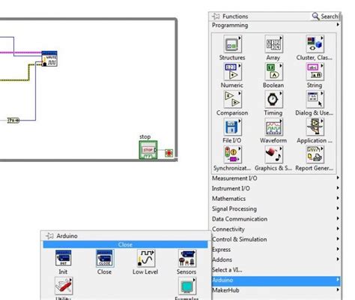The image size is (355, 300).
Task: Open the String functions palette
Action: point(315,72)
